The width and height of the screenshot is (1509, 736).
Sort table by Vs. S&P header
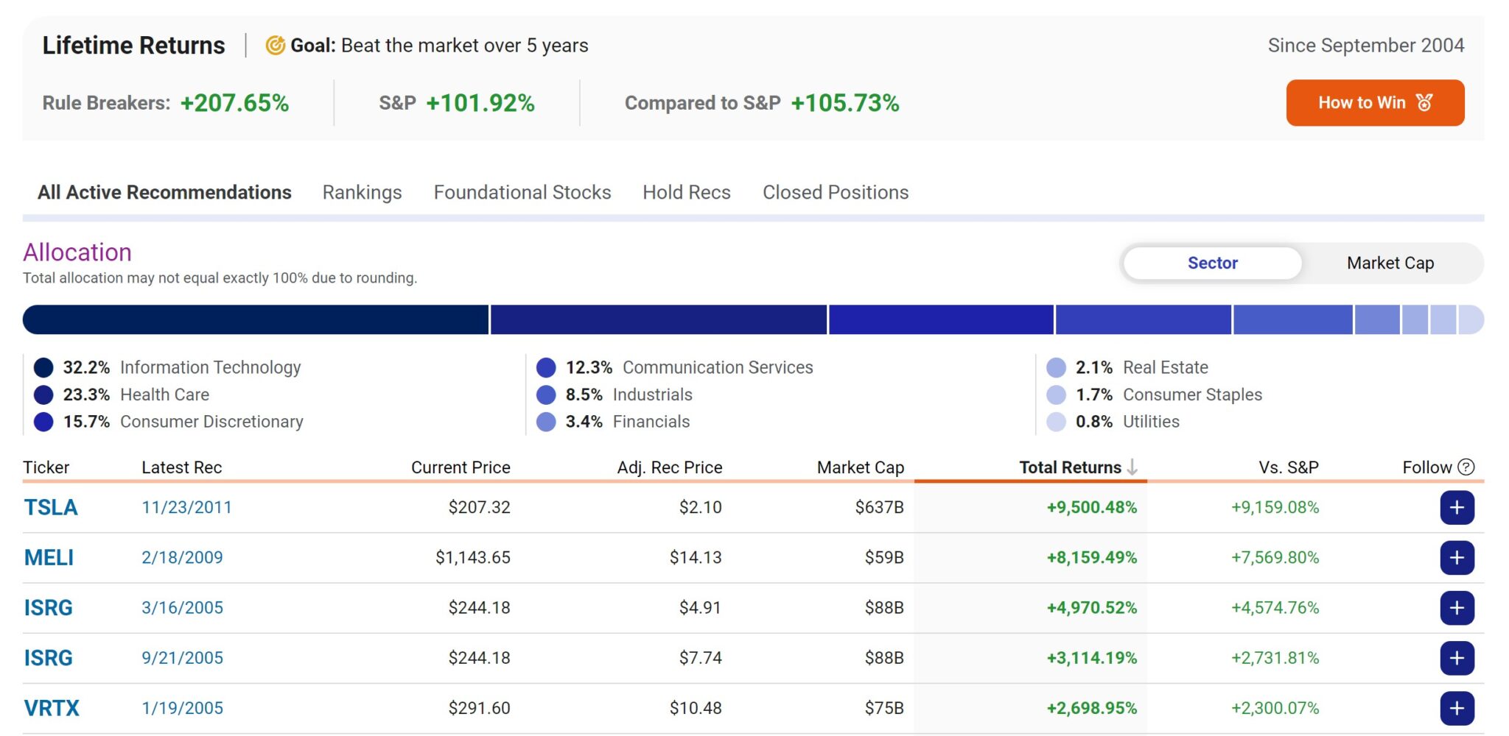click(x=1289, y=467)
